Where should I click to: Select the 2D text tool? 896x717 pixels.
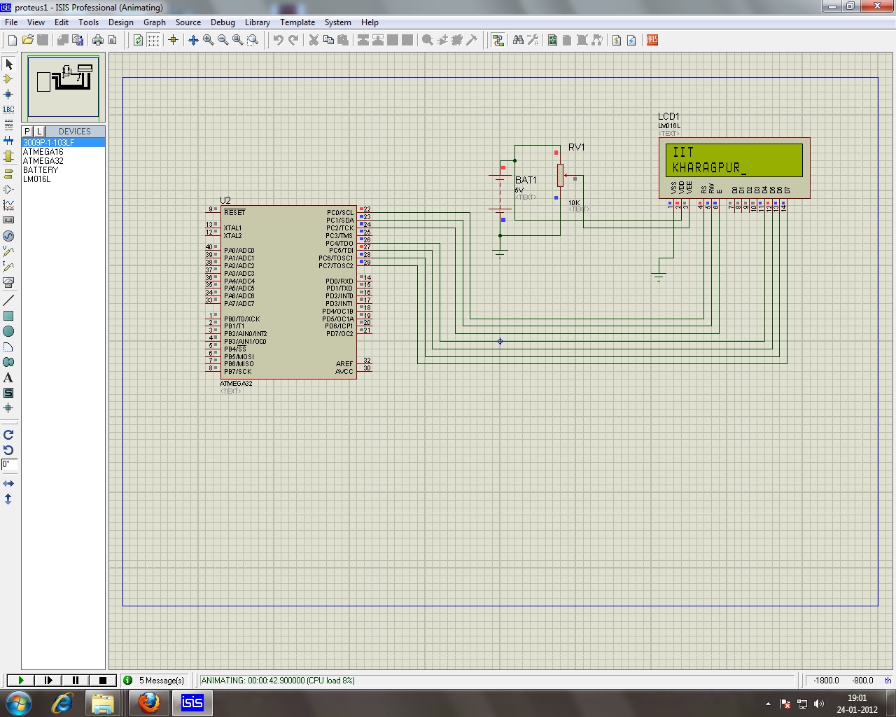[8, 378]
